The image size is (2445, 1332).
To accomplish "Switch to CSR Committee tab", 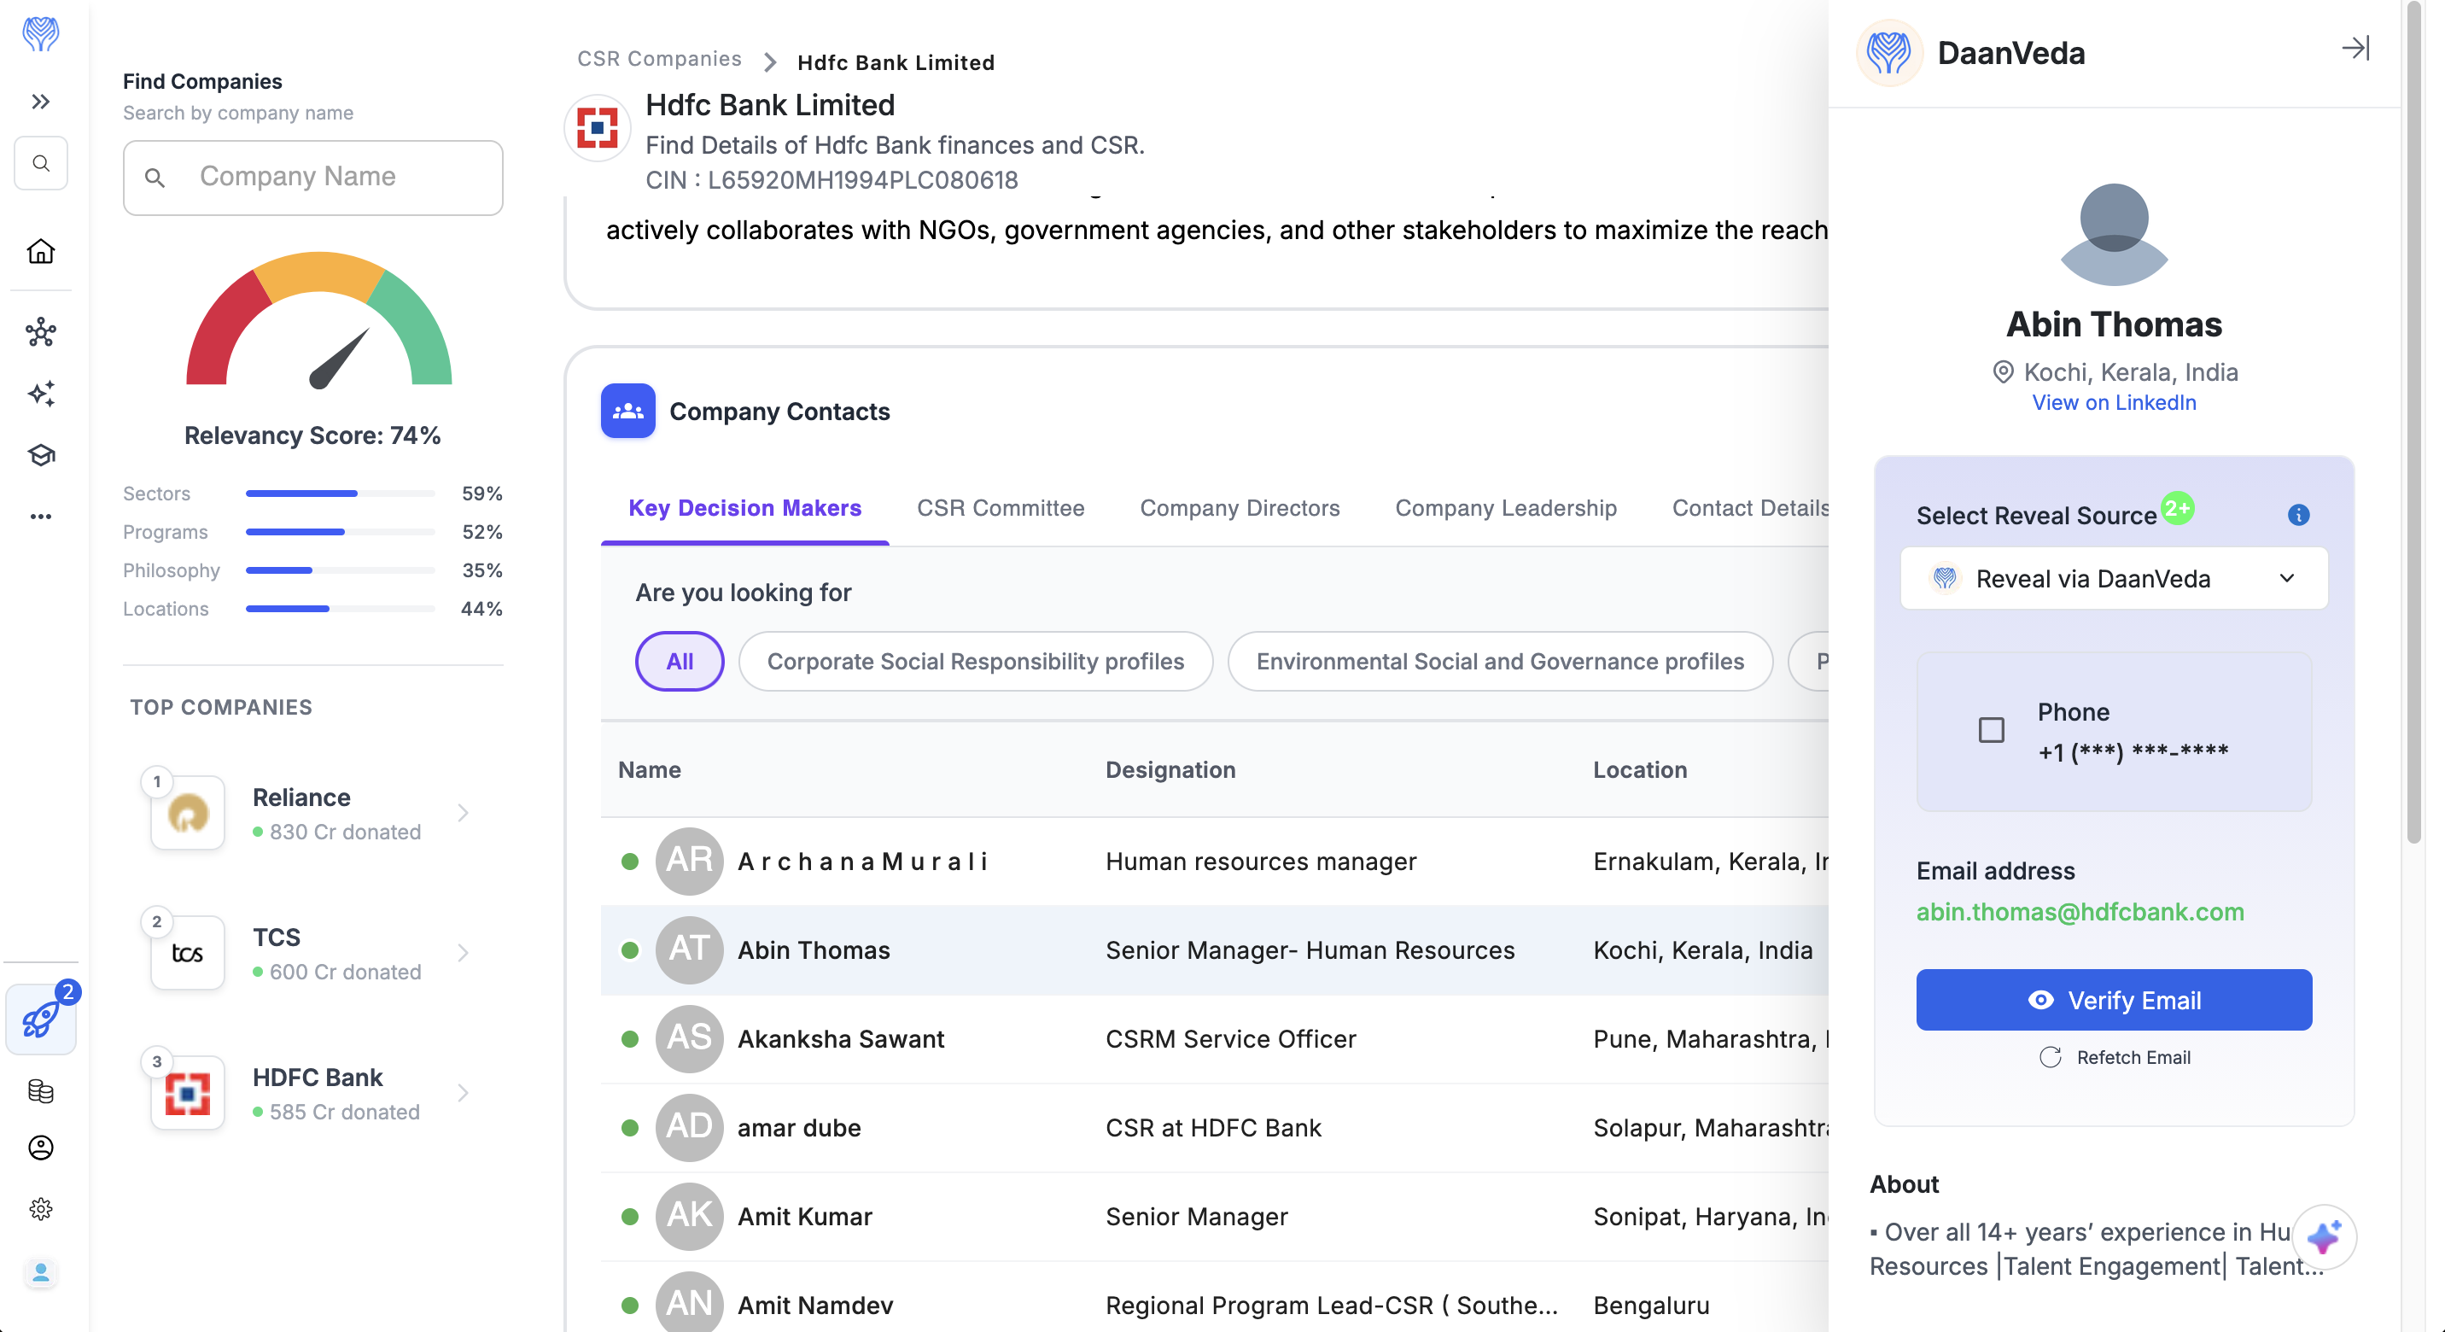I will 1001,508.
